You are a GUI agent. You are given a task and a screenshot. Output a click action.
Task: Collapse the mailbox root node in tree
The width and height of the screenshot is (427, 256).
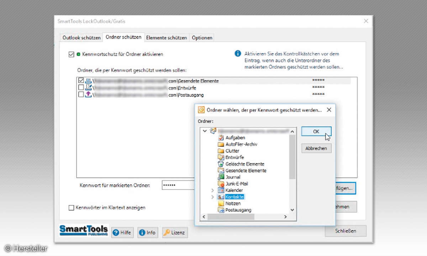(205, 131)
